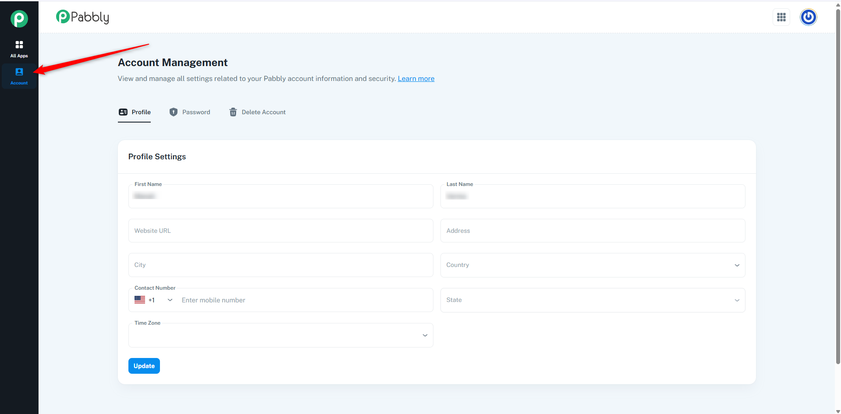Image resolution: width=841 pixels, height=414 pixels.
Task: Click the Update button
Action: [x=144, y=366]
